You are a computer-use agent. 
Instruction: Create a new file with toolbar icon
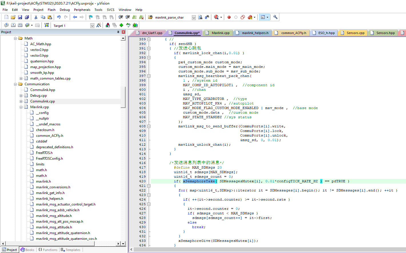pyautogui.click(x=7, y=17)
